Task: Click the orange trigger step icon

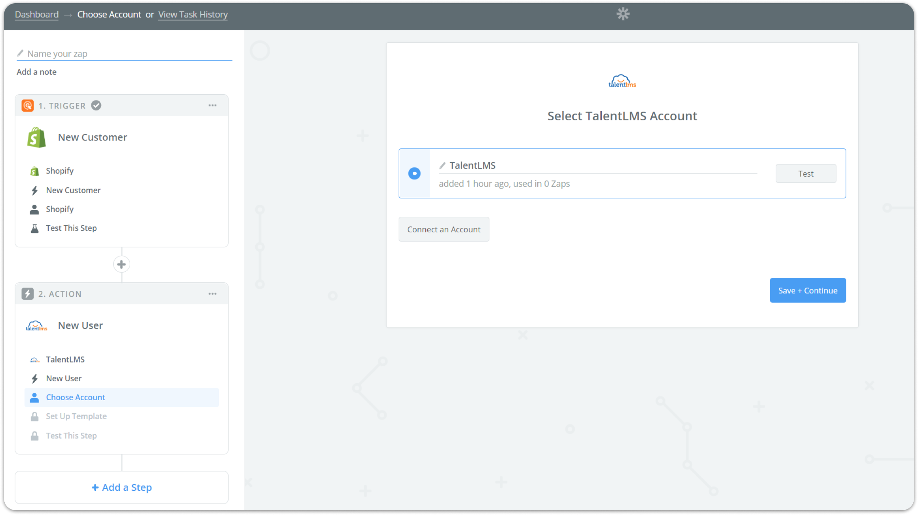Action: click(27, 105)
